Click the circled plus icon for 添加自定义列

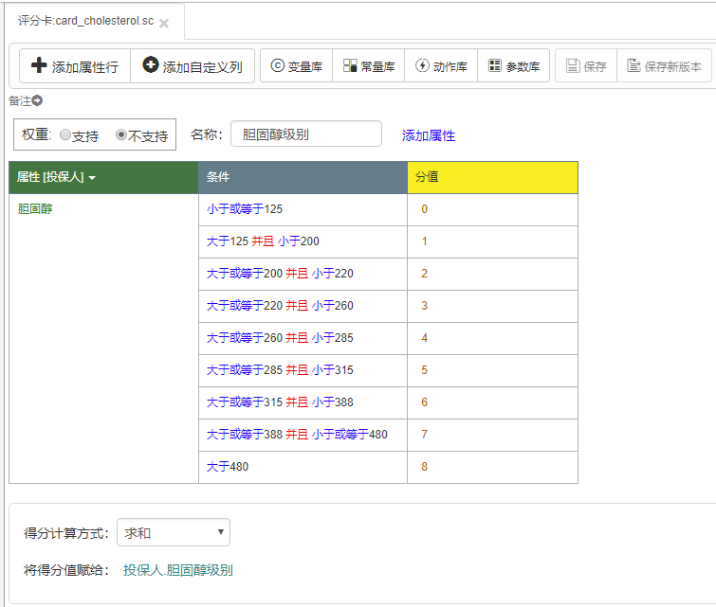pyautogui.click(x=150, y=65)
